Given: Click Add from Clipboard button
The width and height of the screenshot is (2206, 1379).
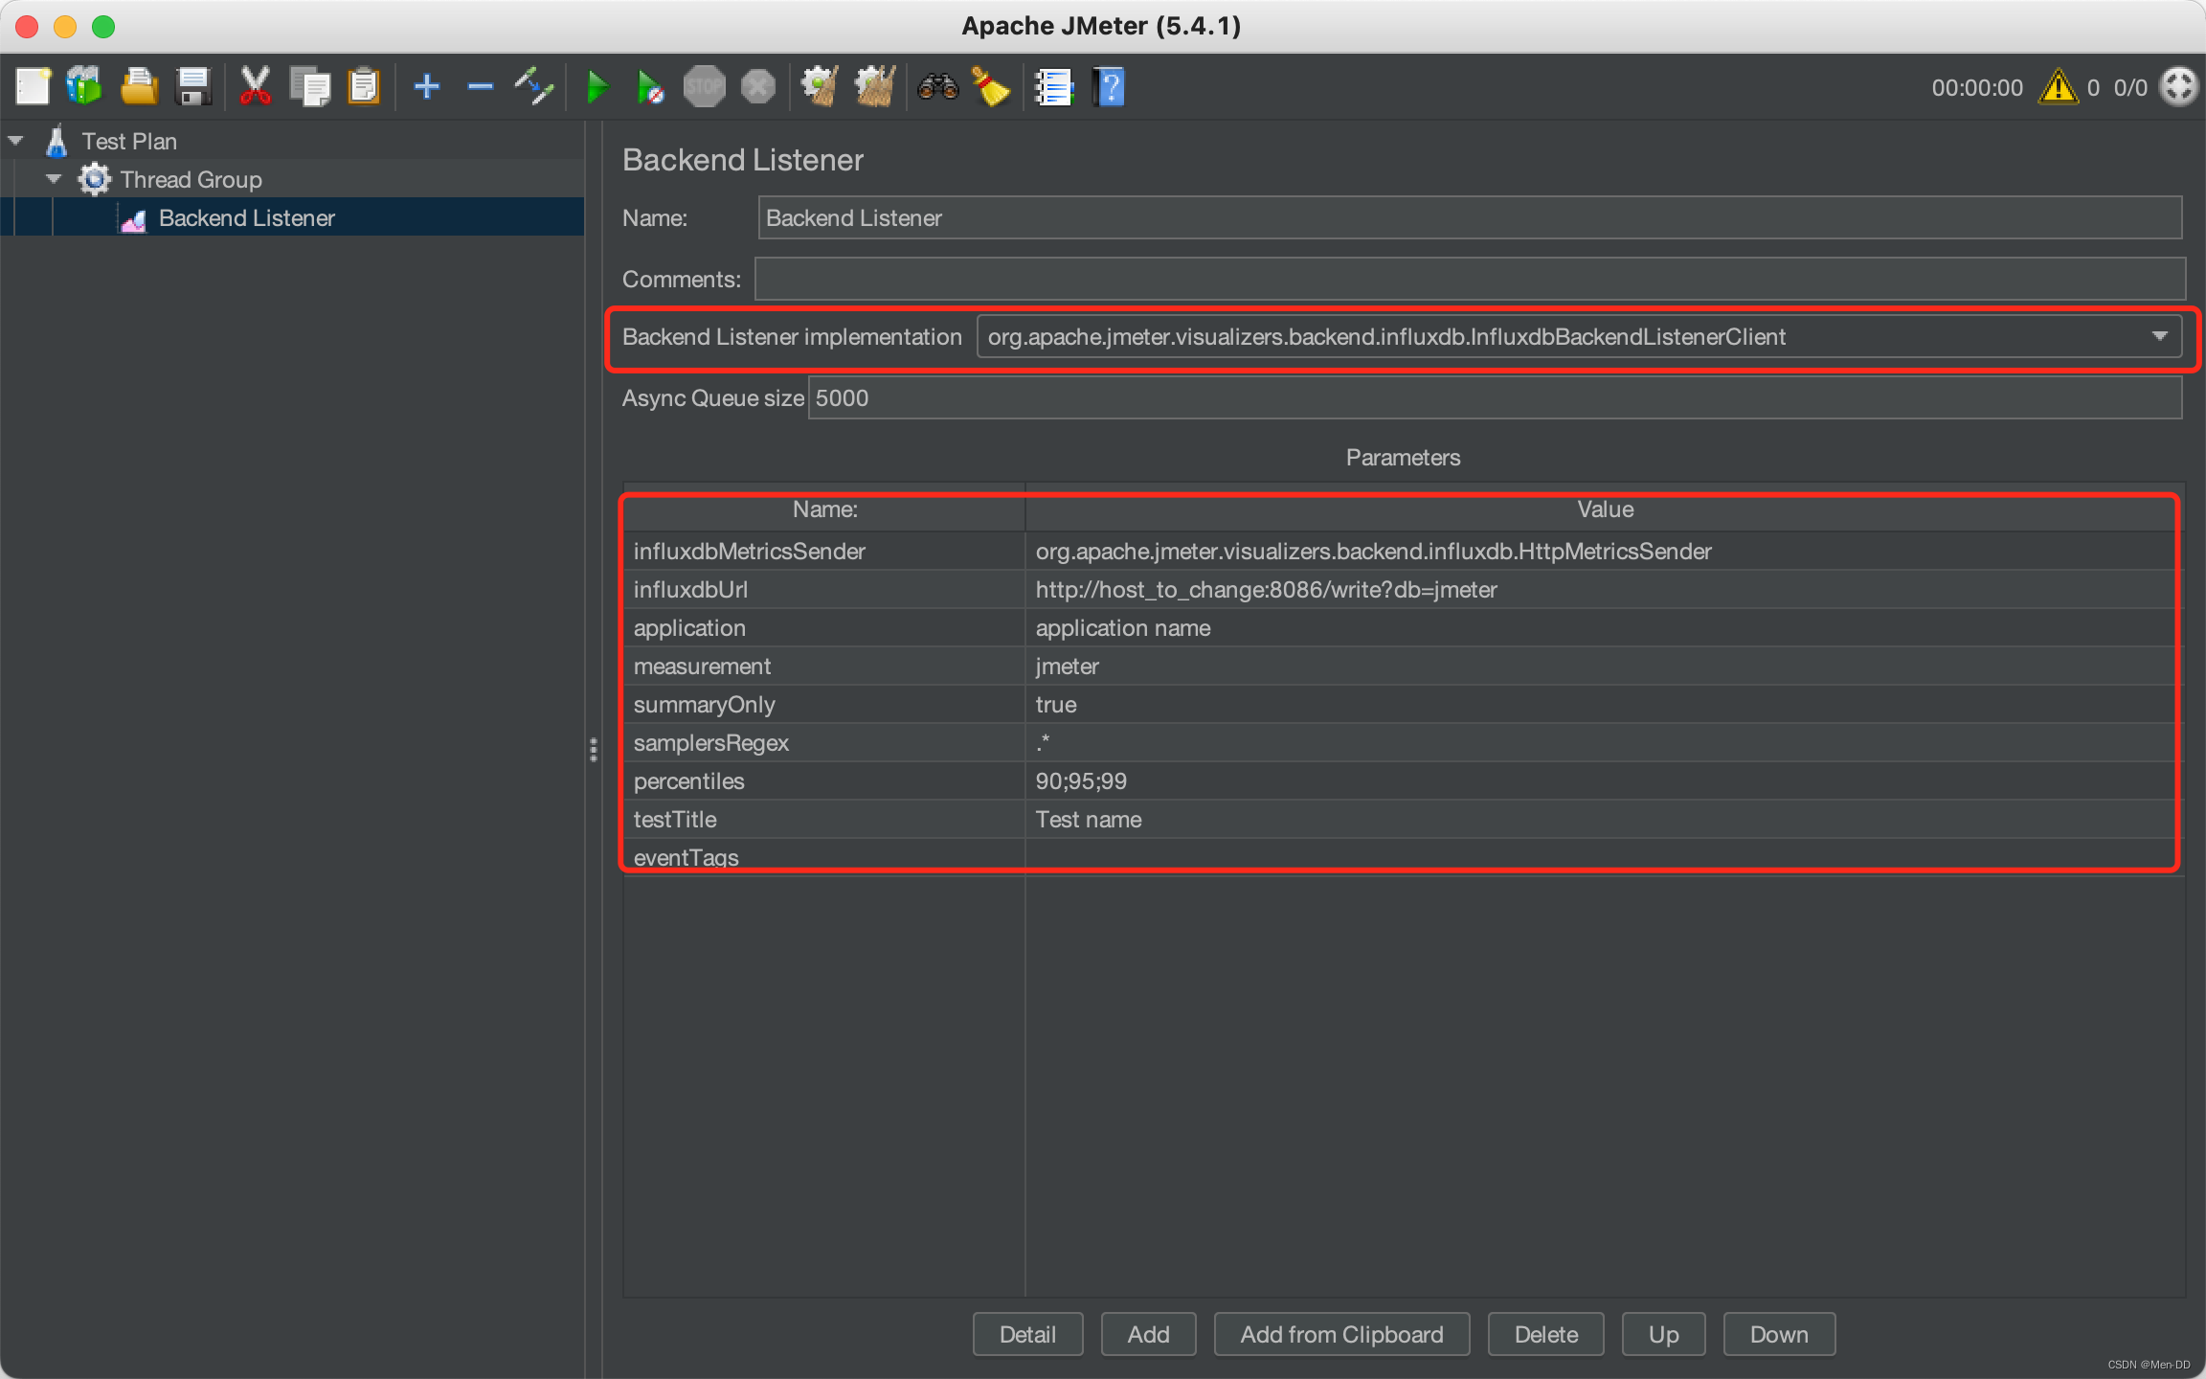Looking at the screenshot, I should click(1341, 1334).
